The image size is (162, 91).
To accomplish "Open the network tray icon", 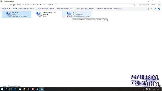I will click(x=147, y=89).
